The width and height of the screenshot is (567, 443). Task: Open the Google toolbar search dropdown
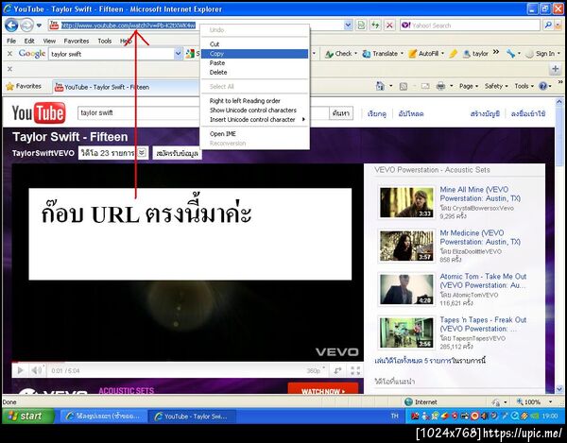[179, 54]
